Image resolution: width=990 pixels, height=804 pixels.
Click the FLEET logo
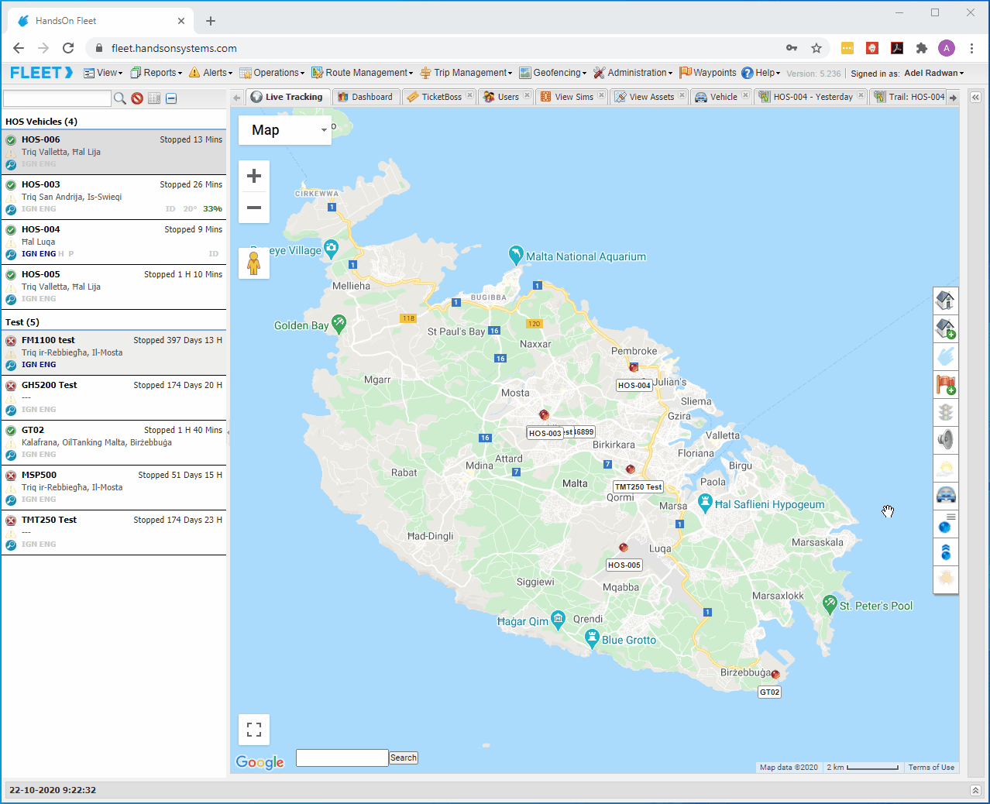[42, 72]
